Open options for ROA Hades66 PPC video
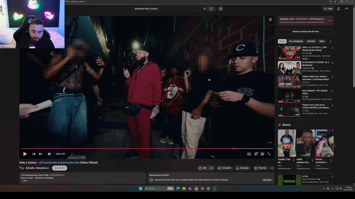Viewport: 355px width, 199px height. pos(333,91)
